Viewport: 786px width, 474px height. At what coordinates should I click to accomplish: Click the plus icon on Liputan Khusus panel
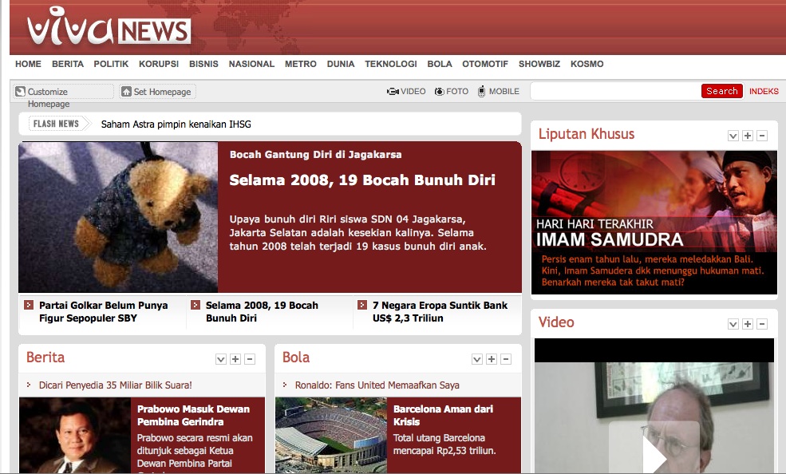pyautogui.click(x=748, y=136)
